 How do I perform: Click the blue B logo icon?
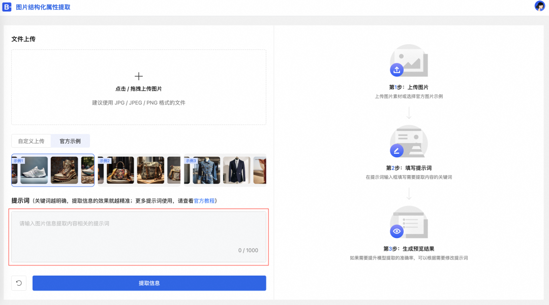click(7, 7)
